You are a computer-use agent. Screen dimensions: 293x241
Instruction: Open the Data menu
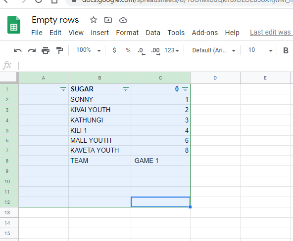coord(153,33)
